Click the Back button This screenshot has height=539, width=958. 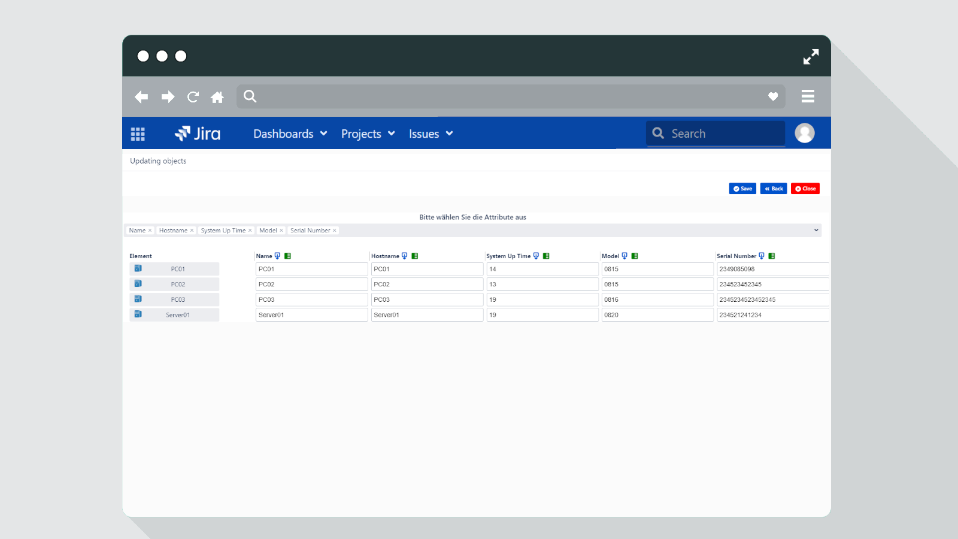774,189
